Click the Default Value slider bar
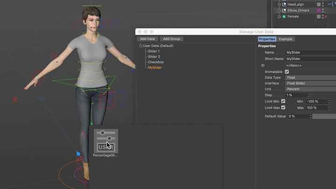 [324, 116]
